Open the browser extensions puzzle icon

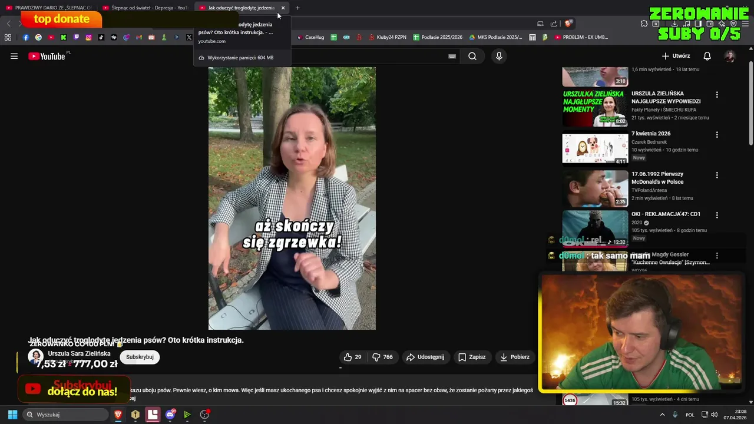(x=644, y=24)
